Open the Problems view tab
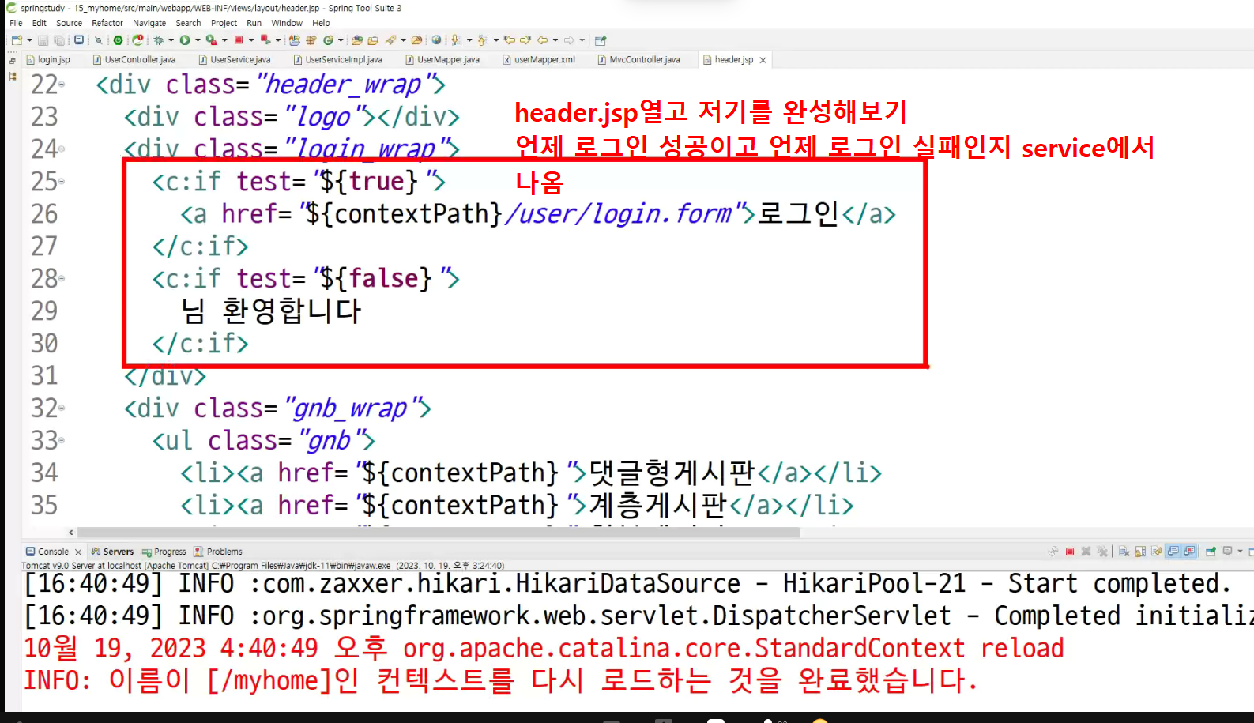This screenshot has width=1254, height=723. tap(219, 552)
